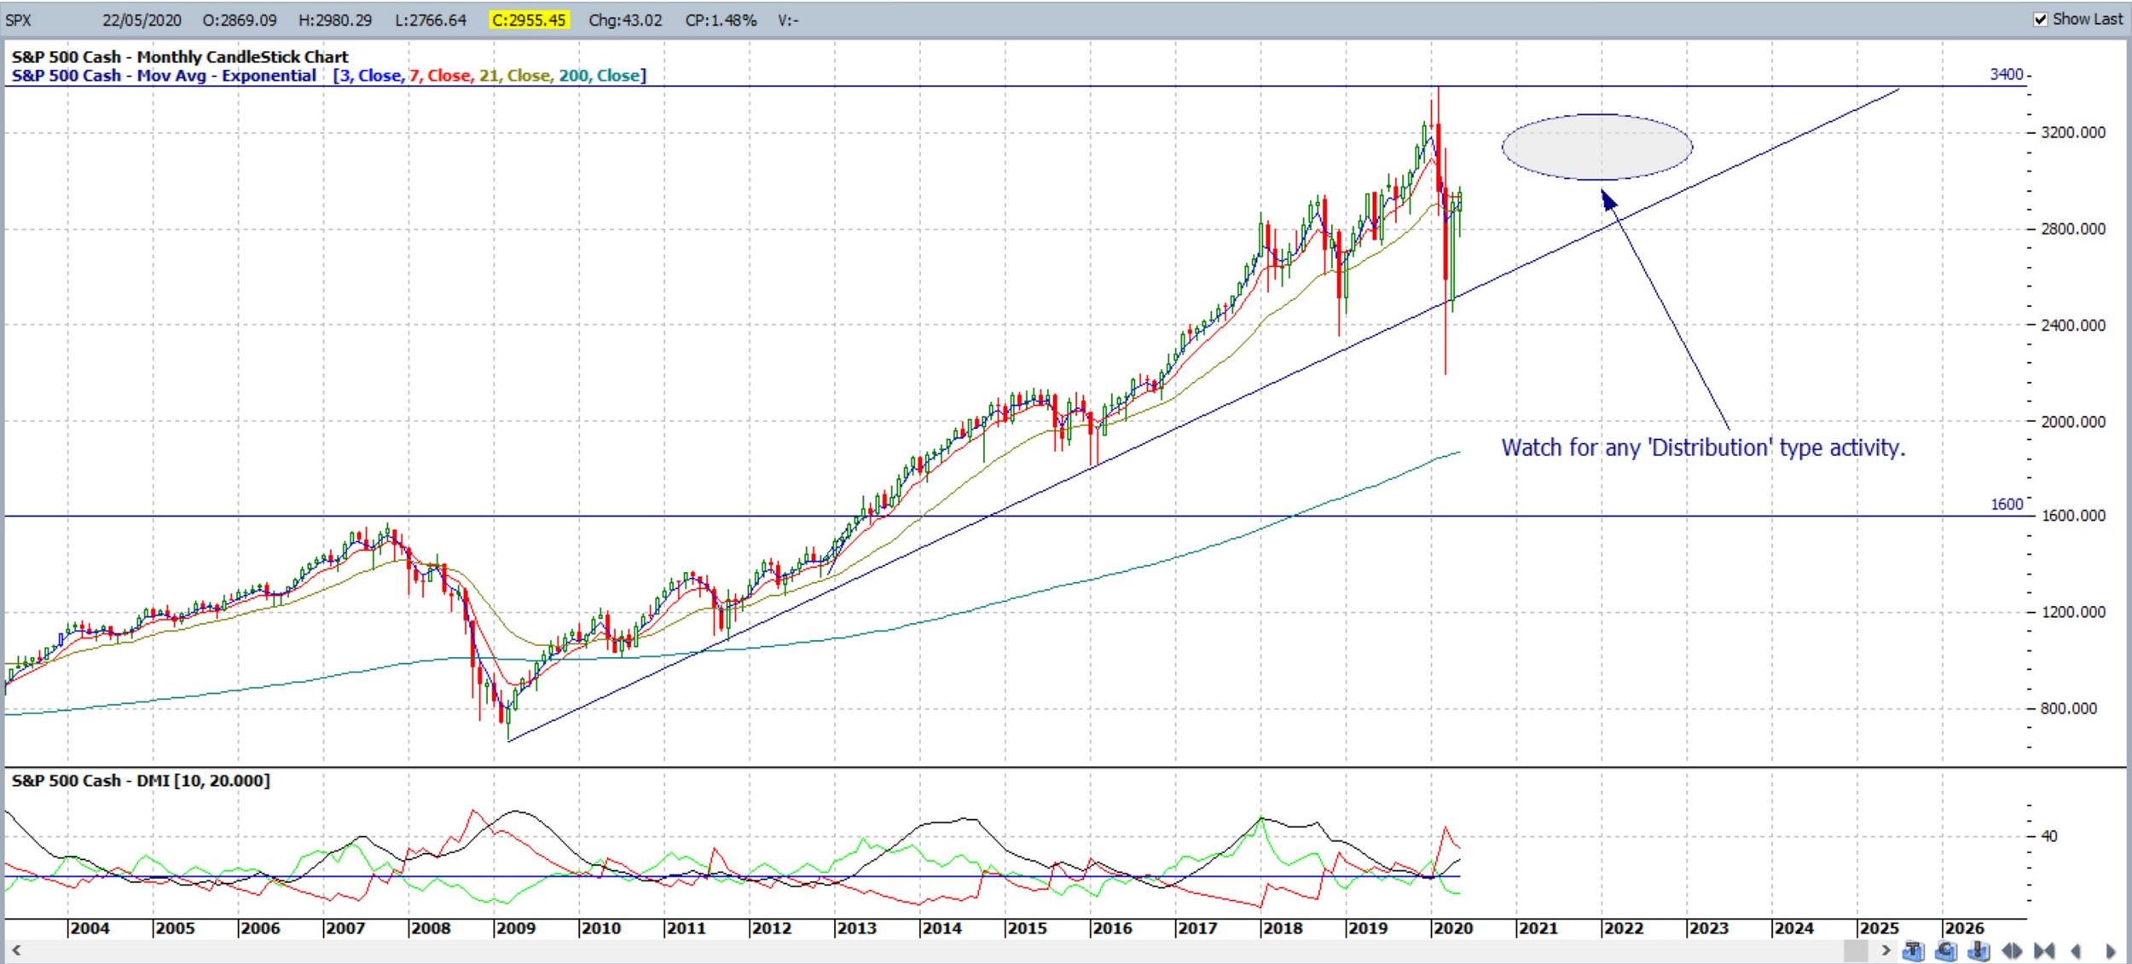Select the grey ellipse drawing on chart

(x=1597, y=147)
